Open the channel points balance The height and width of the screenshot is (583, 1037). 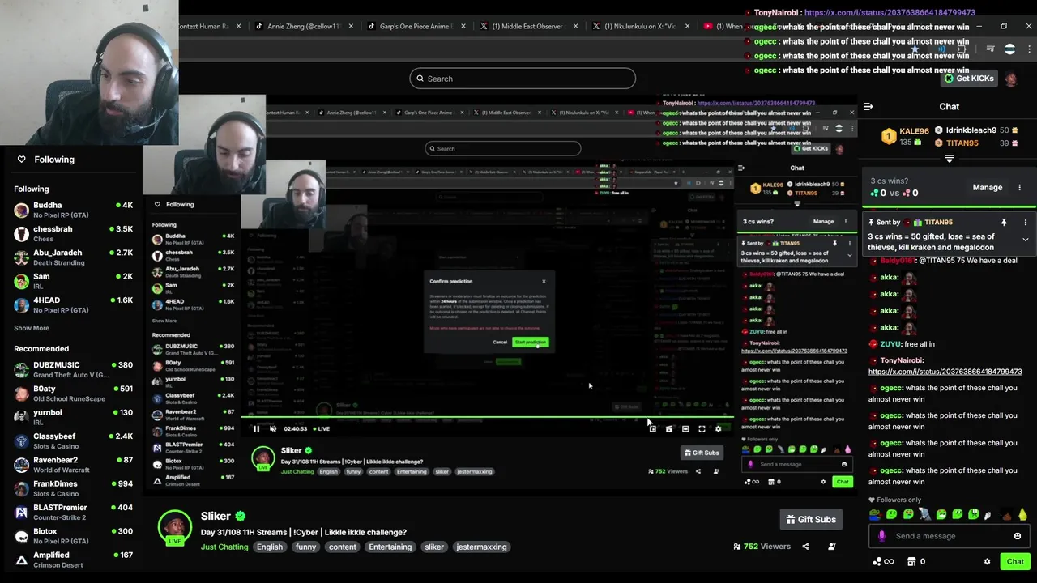tap(884, 561)
